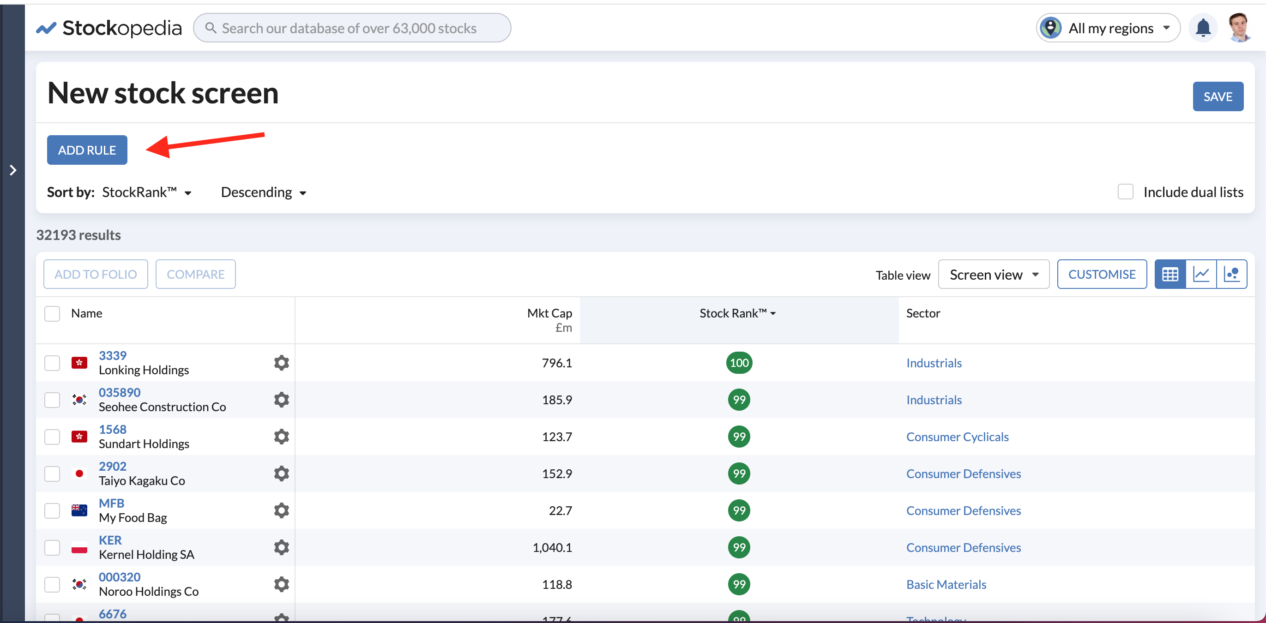1266x623 pixels.
Task: Tick the checkbox for Sundart Holdings
Action: pyautogui.click(x=52, y=436)
